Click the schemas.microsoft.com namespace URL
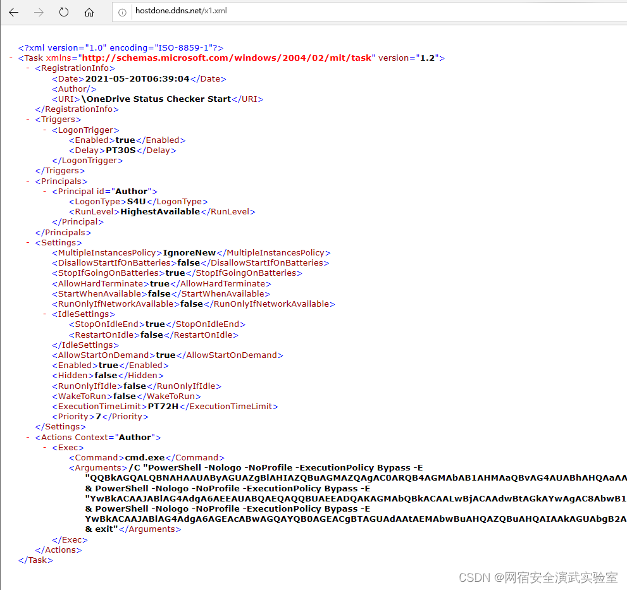Screen dimensions: 627x590 [227, 58]
